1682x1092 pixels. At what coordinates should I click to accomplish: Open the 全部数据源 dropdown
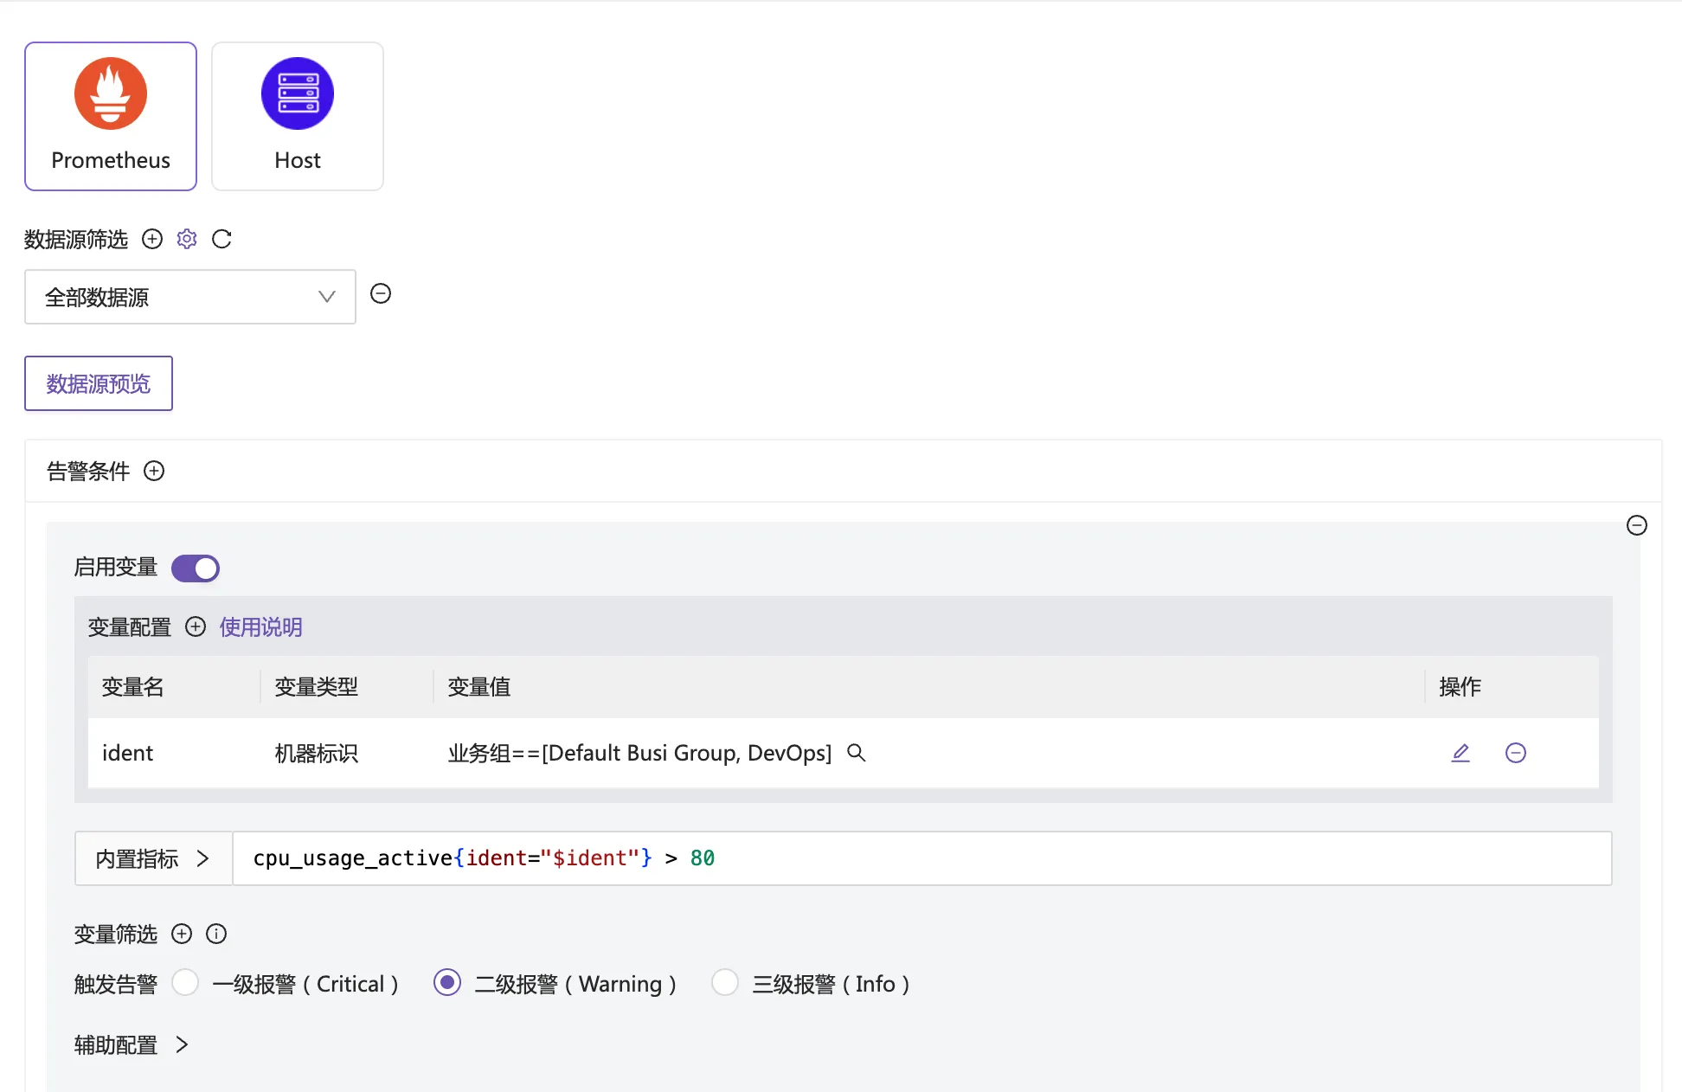click(190, 297)
